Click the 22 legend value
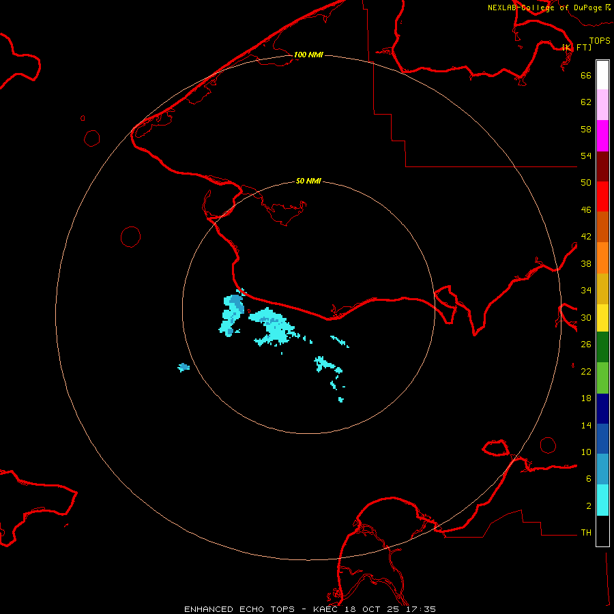The image size is (614, 614). pos(586,372)
